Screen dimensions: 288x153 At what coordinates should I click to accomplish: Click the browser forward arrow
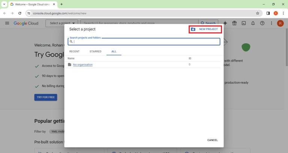coord(12,13)
